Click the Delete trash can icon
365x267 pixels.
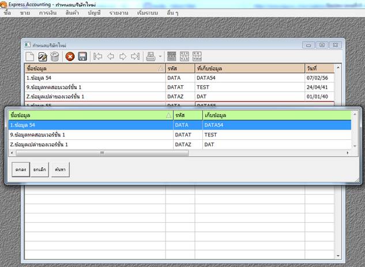click(55, 56)
